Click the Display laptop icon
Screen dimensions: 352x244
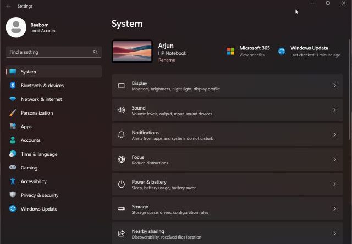(x=122, y=86)
